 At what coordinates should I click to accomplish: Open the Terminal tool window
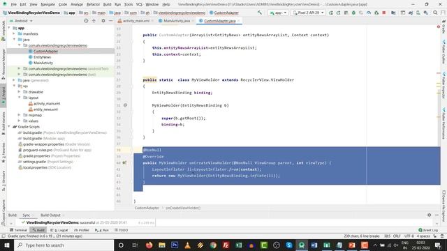click(19, 230)
